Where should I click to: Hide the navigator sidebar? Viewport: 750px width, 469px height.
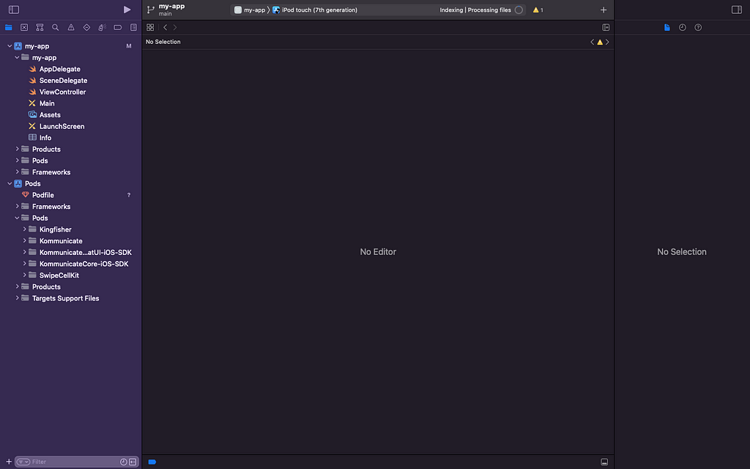(x=14, y=10)
